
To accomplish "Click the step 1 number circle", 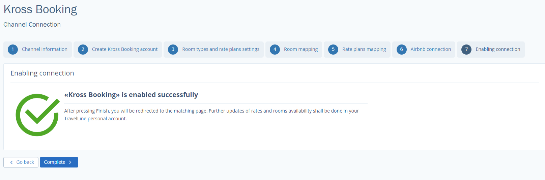I will pos(13,50).
